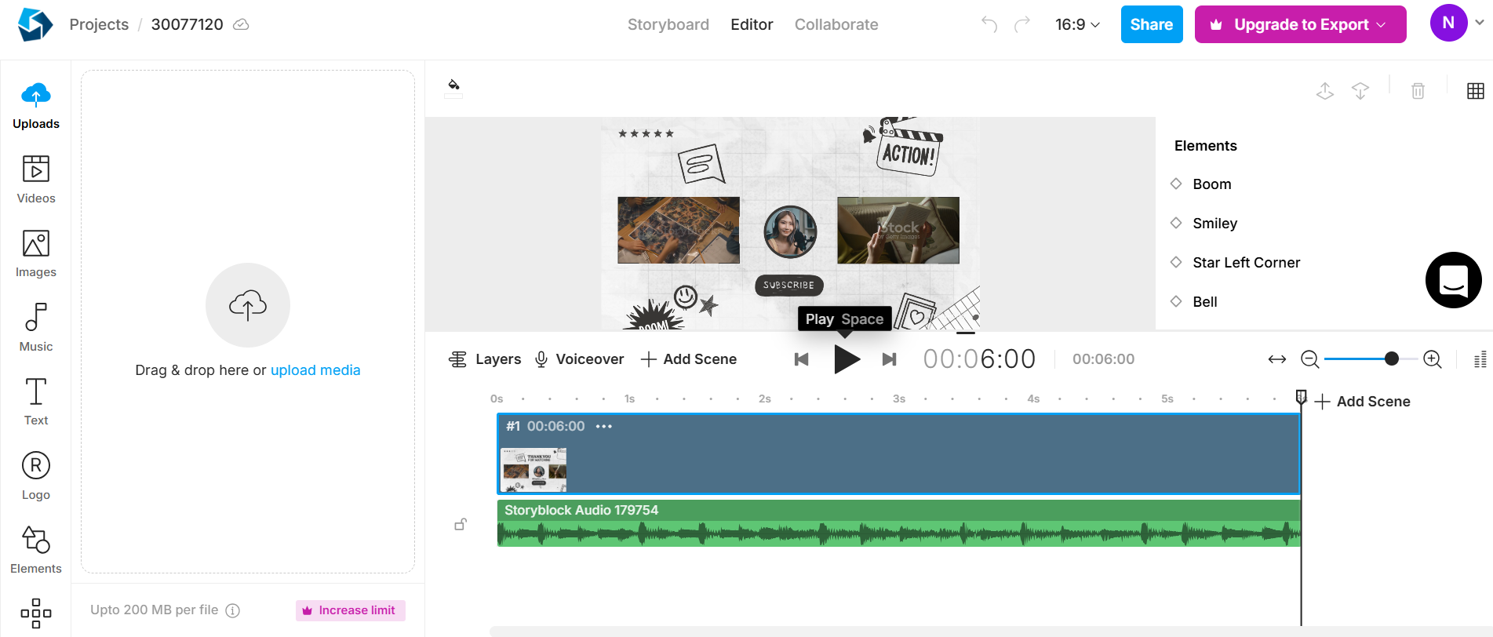Open the Elements panel in sidebar

pos(36,550)
